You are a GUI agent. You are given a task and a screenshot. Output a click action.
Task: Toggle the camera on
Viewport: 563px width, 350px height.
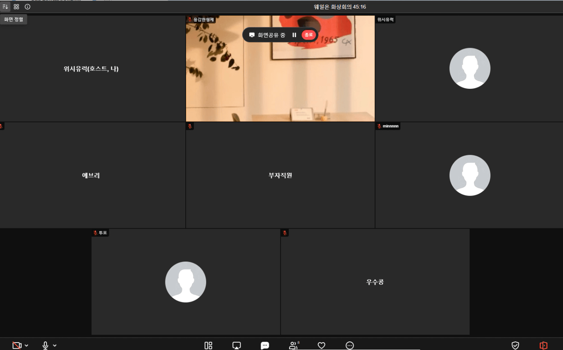[17, 345]
